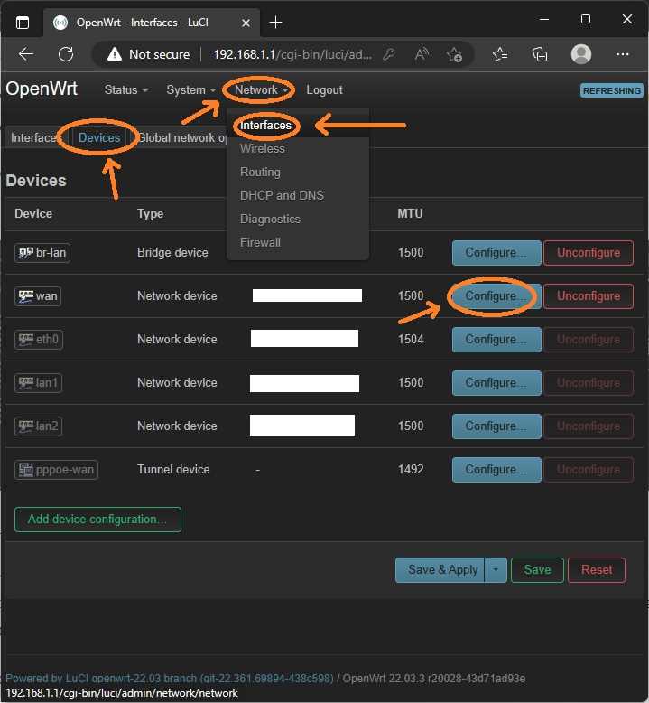
Task: Open the browser profile avatar
Action: [x=581, y=54]
